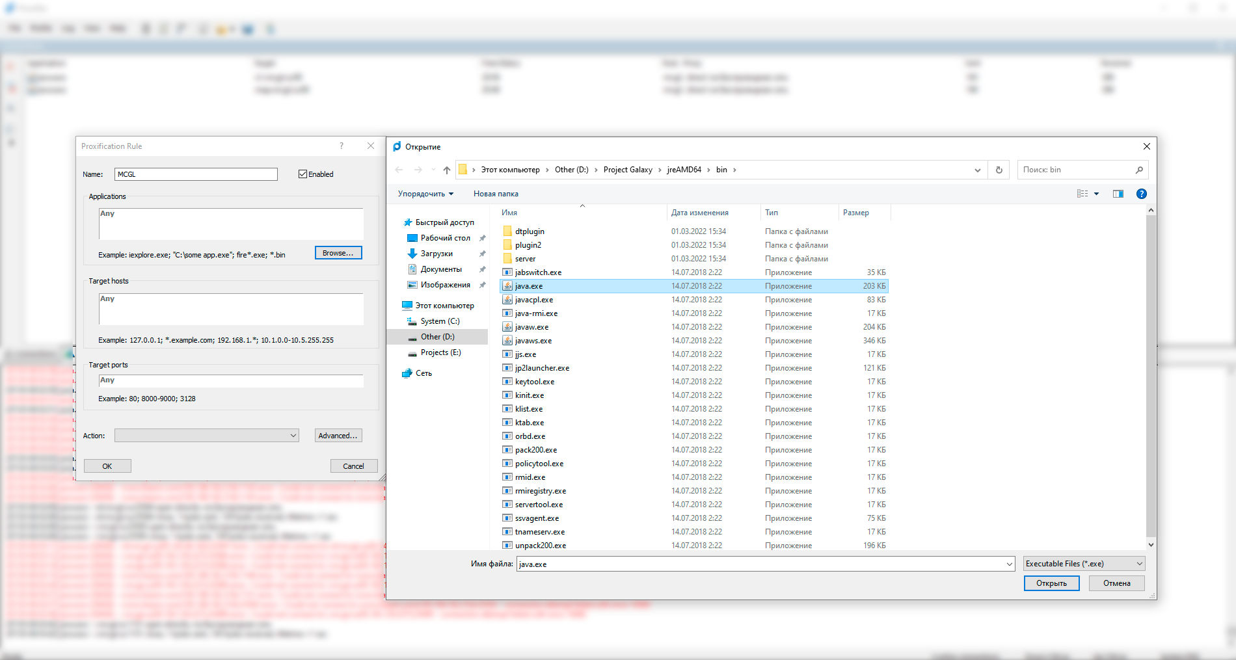Click the Back navigation arrow
1236x660 pixels.
399,170
